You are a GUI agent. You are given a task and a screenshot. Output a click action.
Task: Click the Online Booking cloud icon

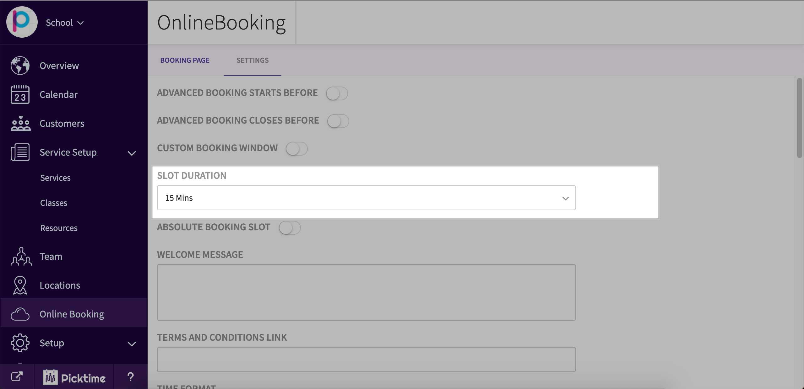pyautogui.click(x=20, y=314)
